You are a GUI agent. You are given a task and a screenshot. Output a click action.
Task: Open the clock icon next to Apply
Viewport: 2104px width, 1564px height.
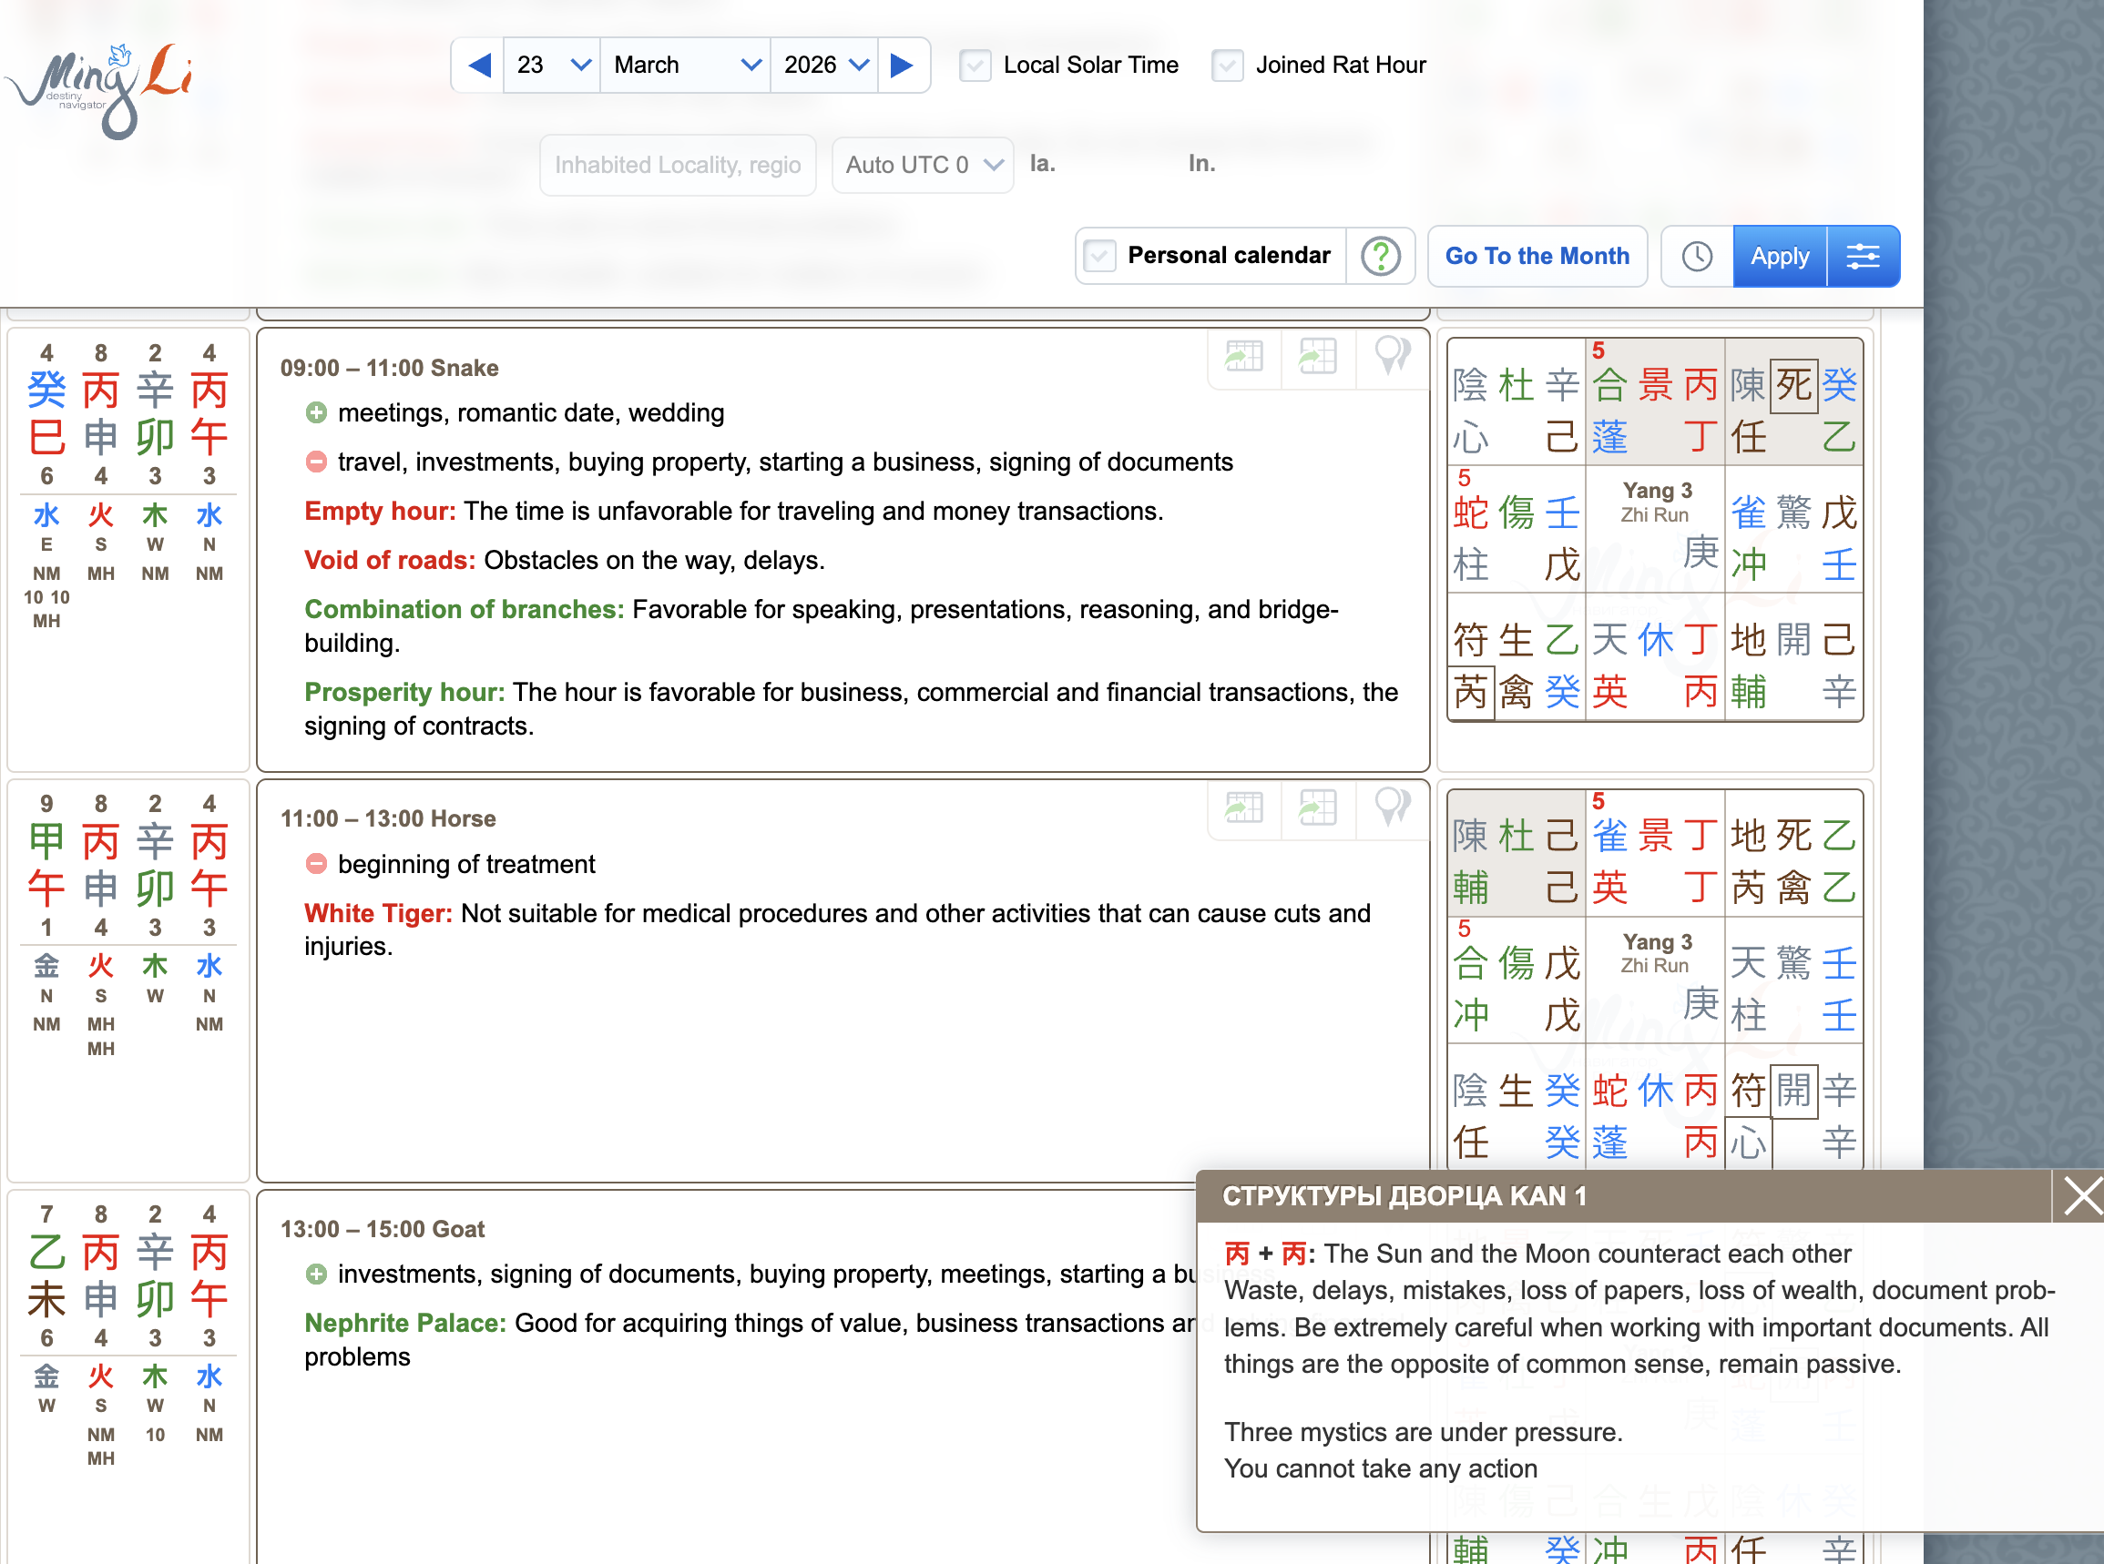coord(1696,256)
